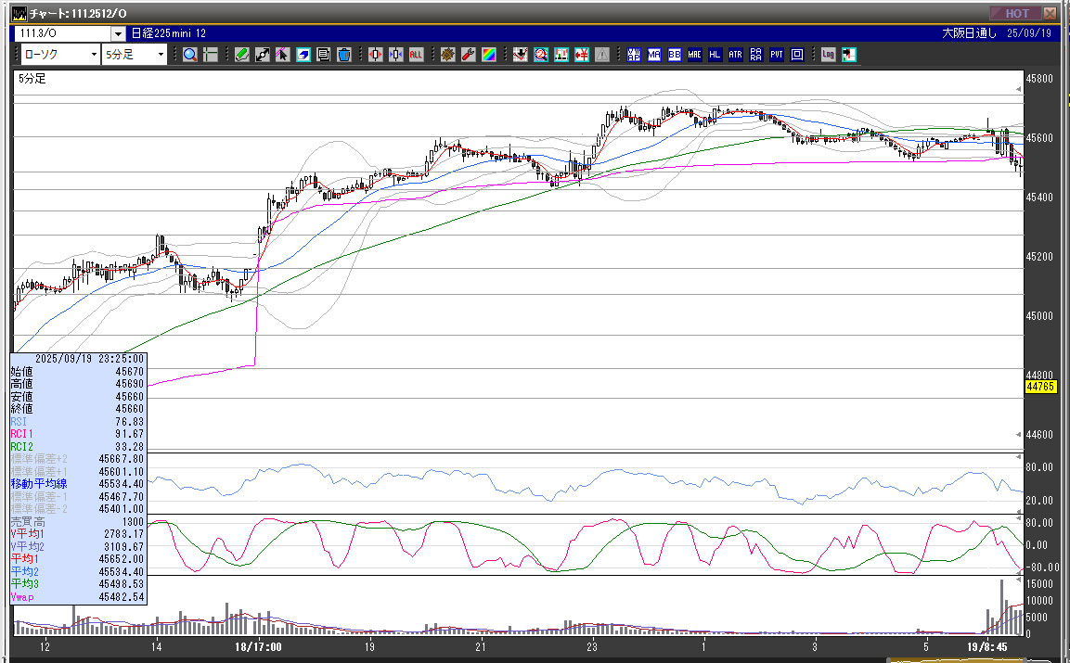Viewport: 1070px width, 663px height.
Task: Click the magnifying glass zoom icon
Action: (189, 55)
